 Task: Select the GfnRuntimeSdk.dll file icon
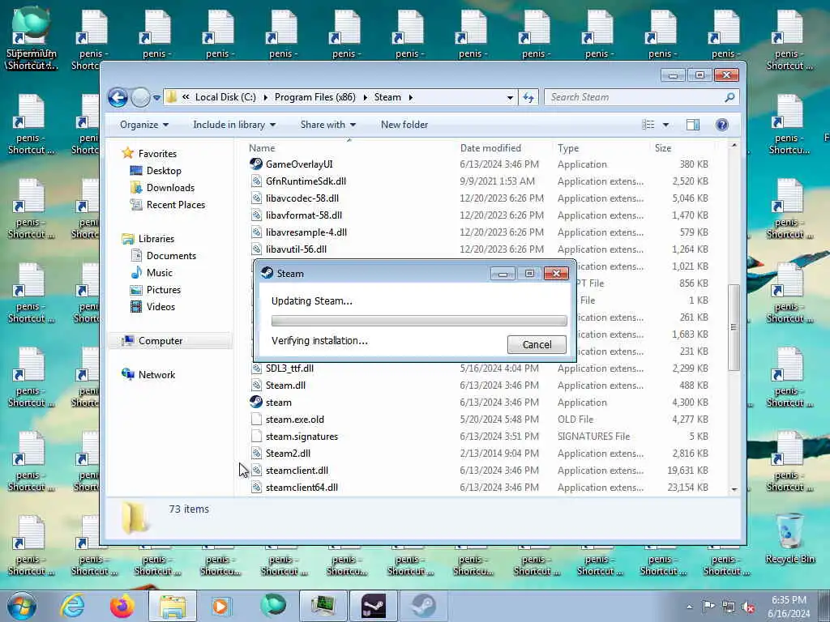coord(256,181)
